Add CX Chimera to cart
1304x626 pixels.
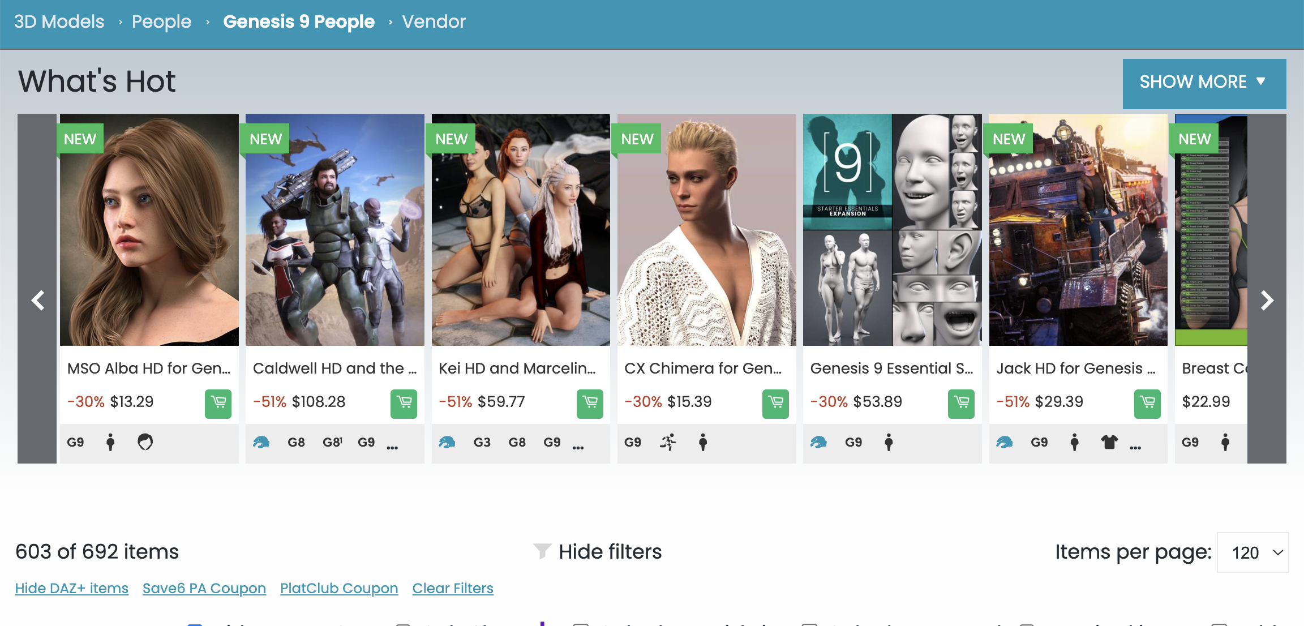(775, 404)
